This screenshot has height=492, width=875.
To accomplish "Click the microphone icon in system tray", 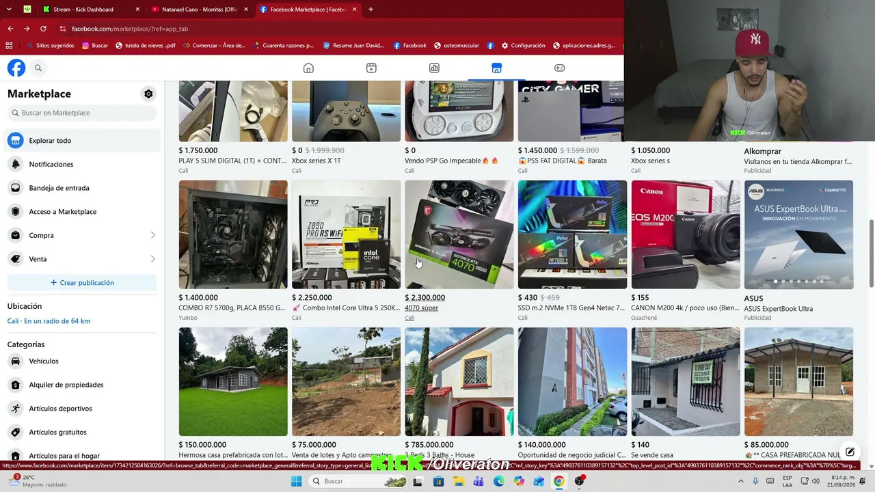I will (755, 481).
